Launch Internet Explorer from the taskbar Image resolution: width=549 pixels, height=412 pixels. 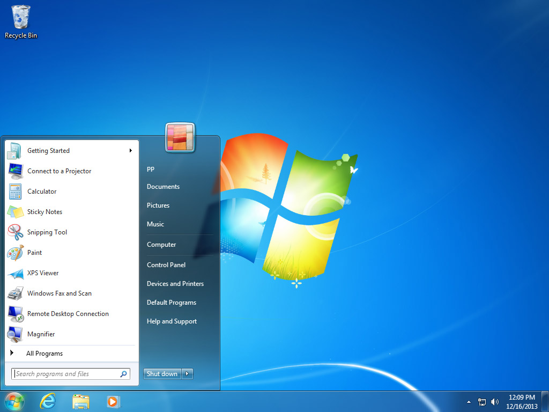[x=48, y=401]
